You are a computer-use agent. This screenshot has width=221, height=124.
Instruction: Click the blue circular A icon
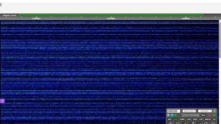click(x=172, y=115)
